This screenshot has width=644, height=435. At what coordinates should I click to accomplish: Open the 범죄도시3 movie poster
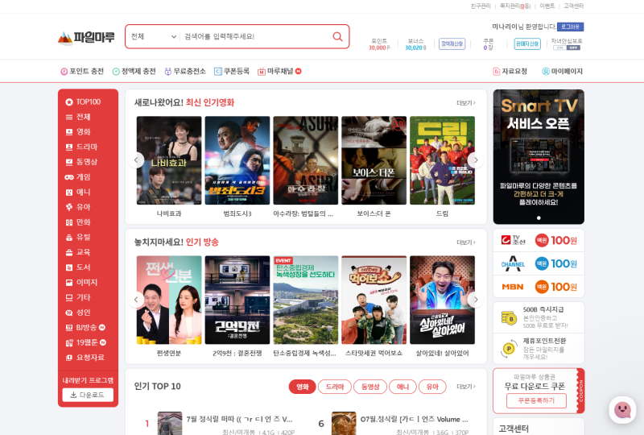(x=237, y=160)
